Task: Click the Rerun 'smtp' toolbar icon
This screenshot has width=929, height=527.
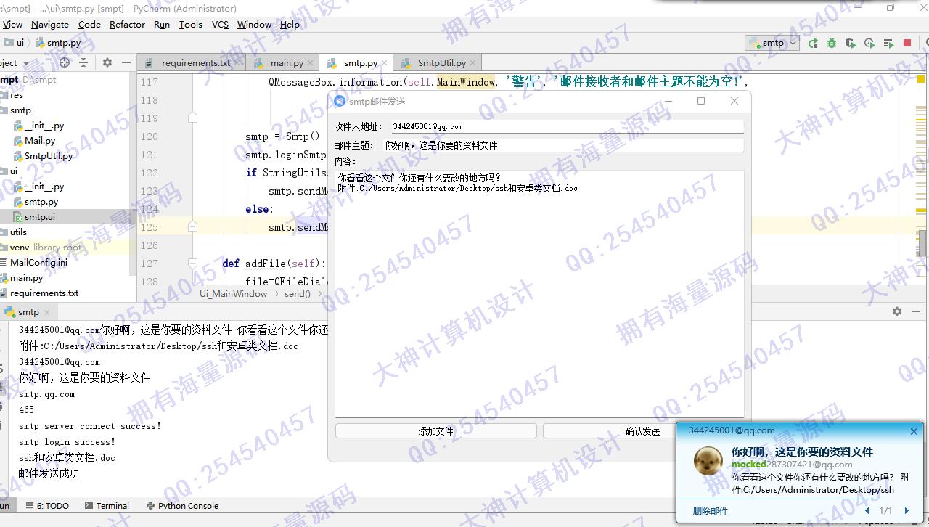Action: [813, 44]
